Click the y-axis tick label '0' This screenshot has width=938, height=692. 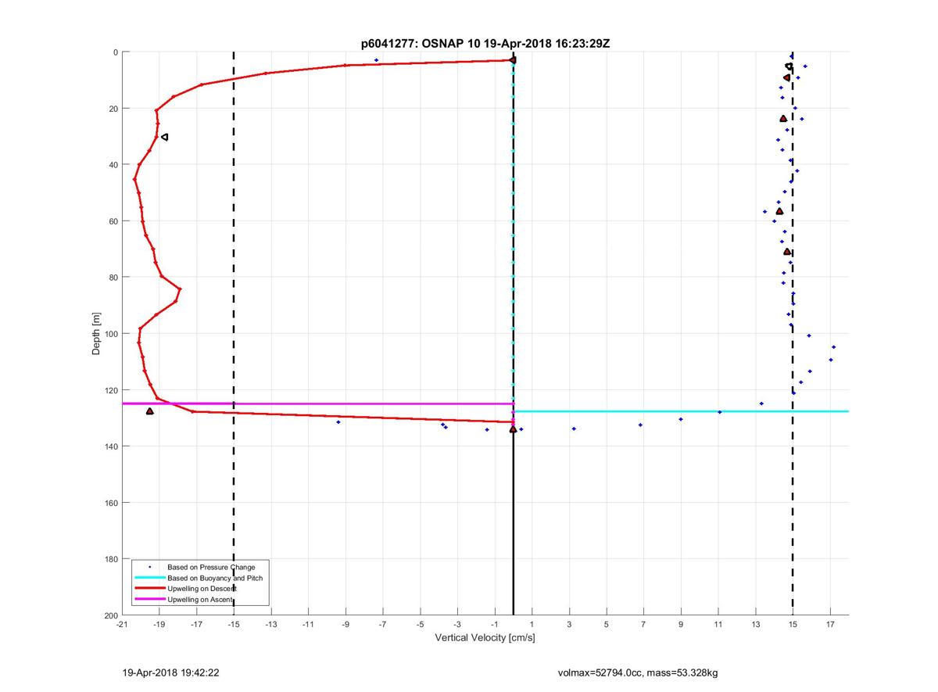(115, 52)
